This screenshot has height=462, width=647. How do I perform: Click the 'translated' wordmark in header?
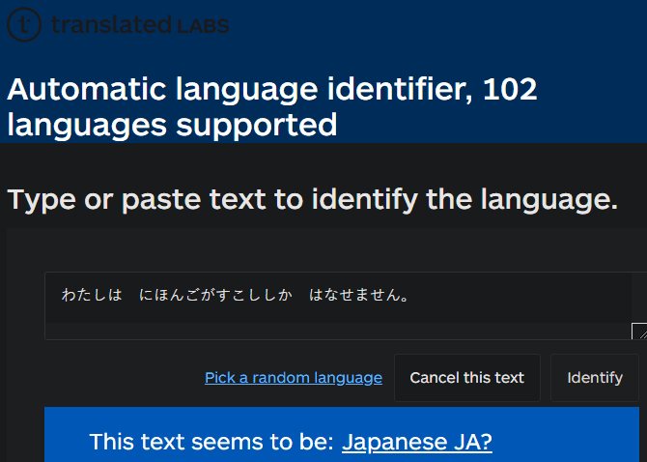point(109,25)
